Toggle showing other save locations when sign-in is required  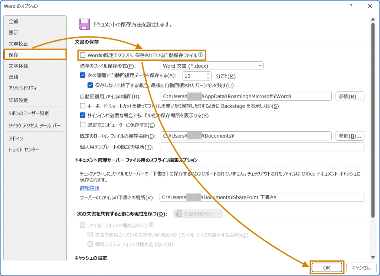pos(83,115)
